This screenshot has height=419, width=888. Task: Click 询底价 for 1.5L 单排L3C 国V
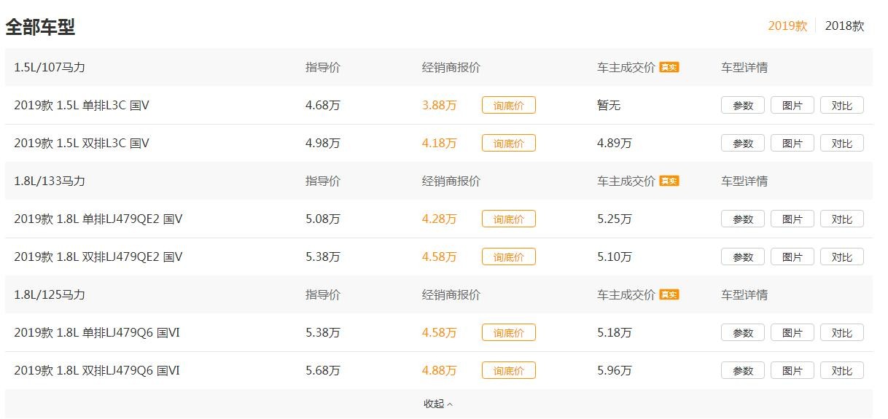click(x=508, y=106)
